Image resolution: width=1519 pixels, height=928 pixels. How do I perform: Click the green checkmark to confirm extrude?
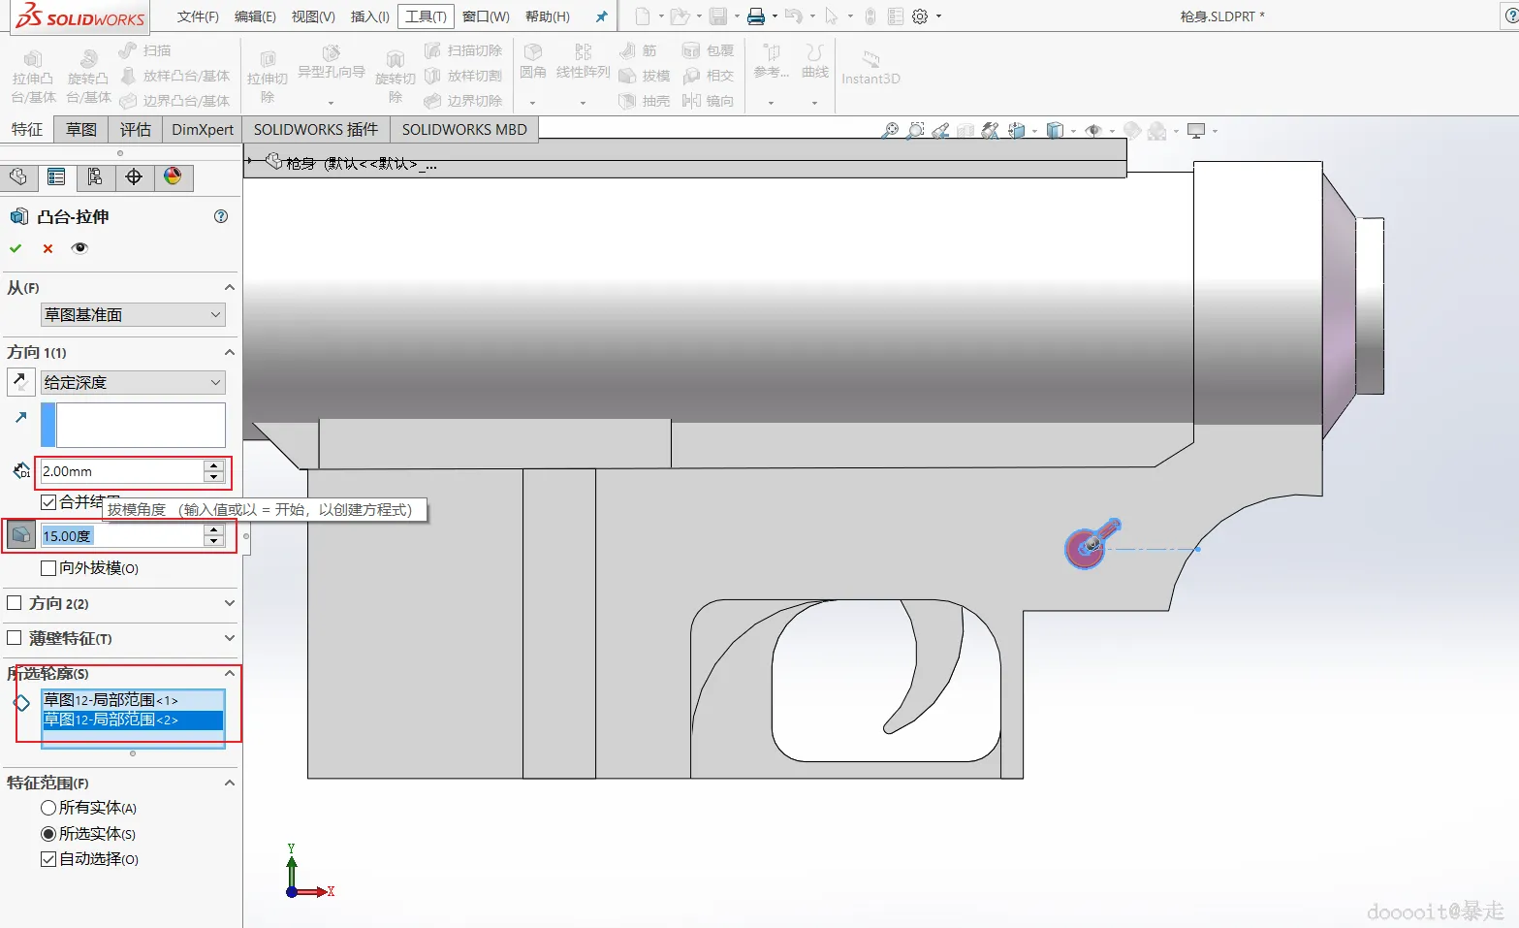[x=16, y=248]
